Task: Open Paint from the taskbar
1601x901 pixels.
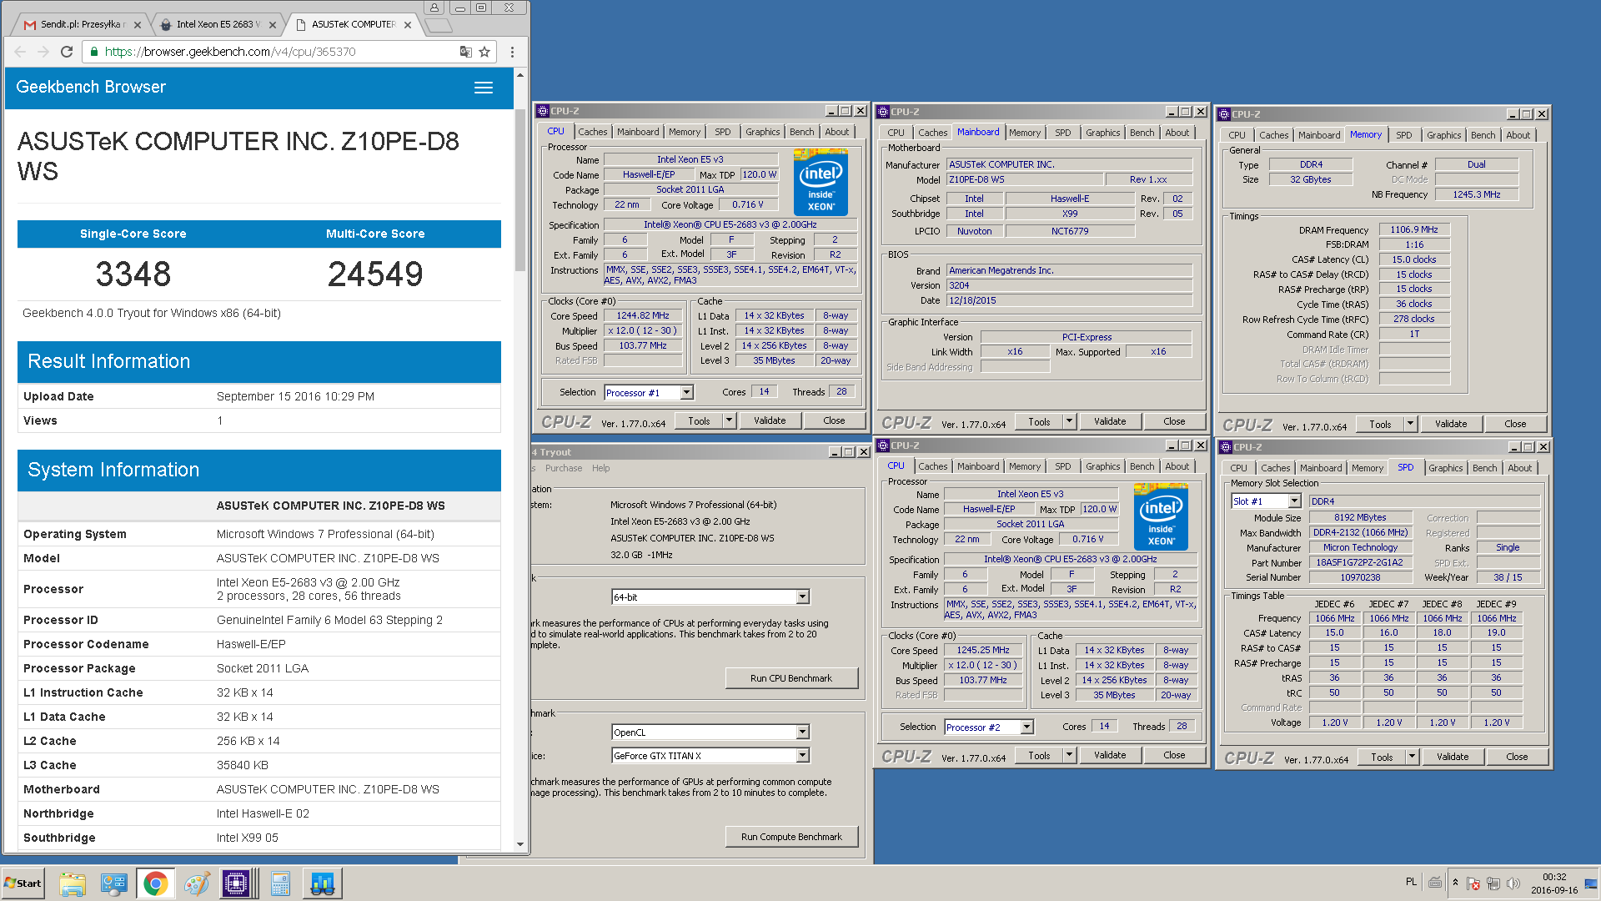Action: 197,883
